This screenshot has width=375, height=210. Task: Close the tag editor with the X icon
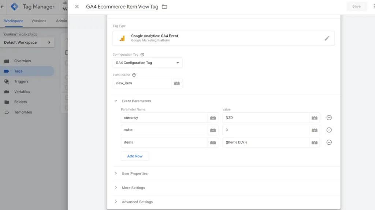click(77, 7)
